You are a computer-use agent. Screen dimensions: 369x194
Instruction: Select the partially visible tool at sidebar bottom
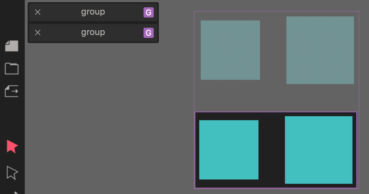[x=16, y=192]
